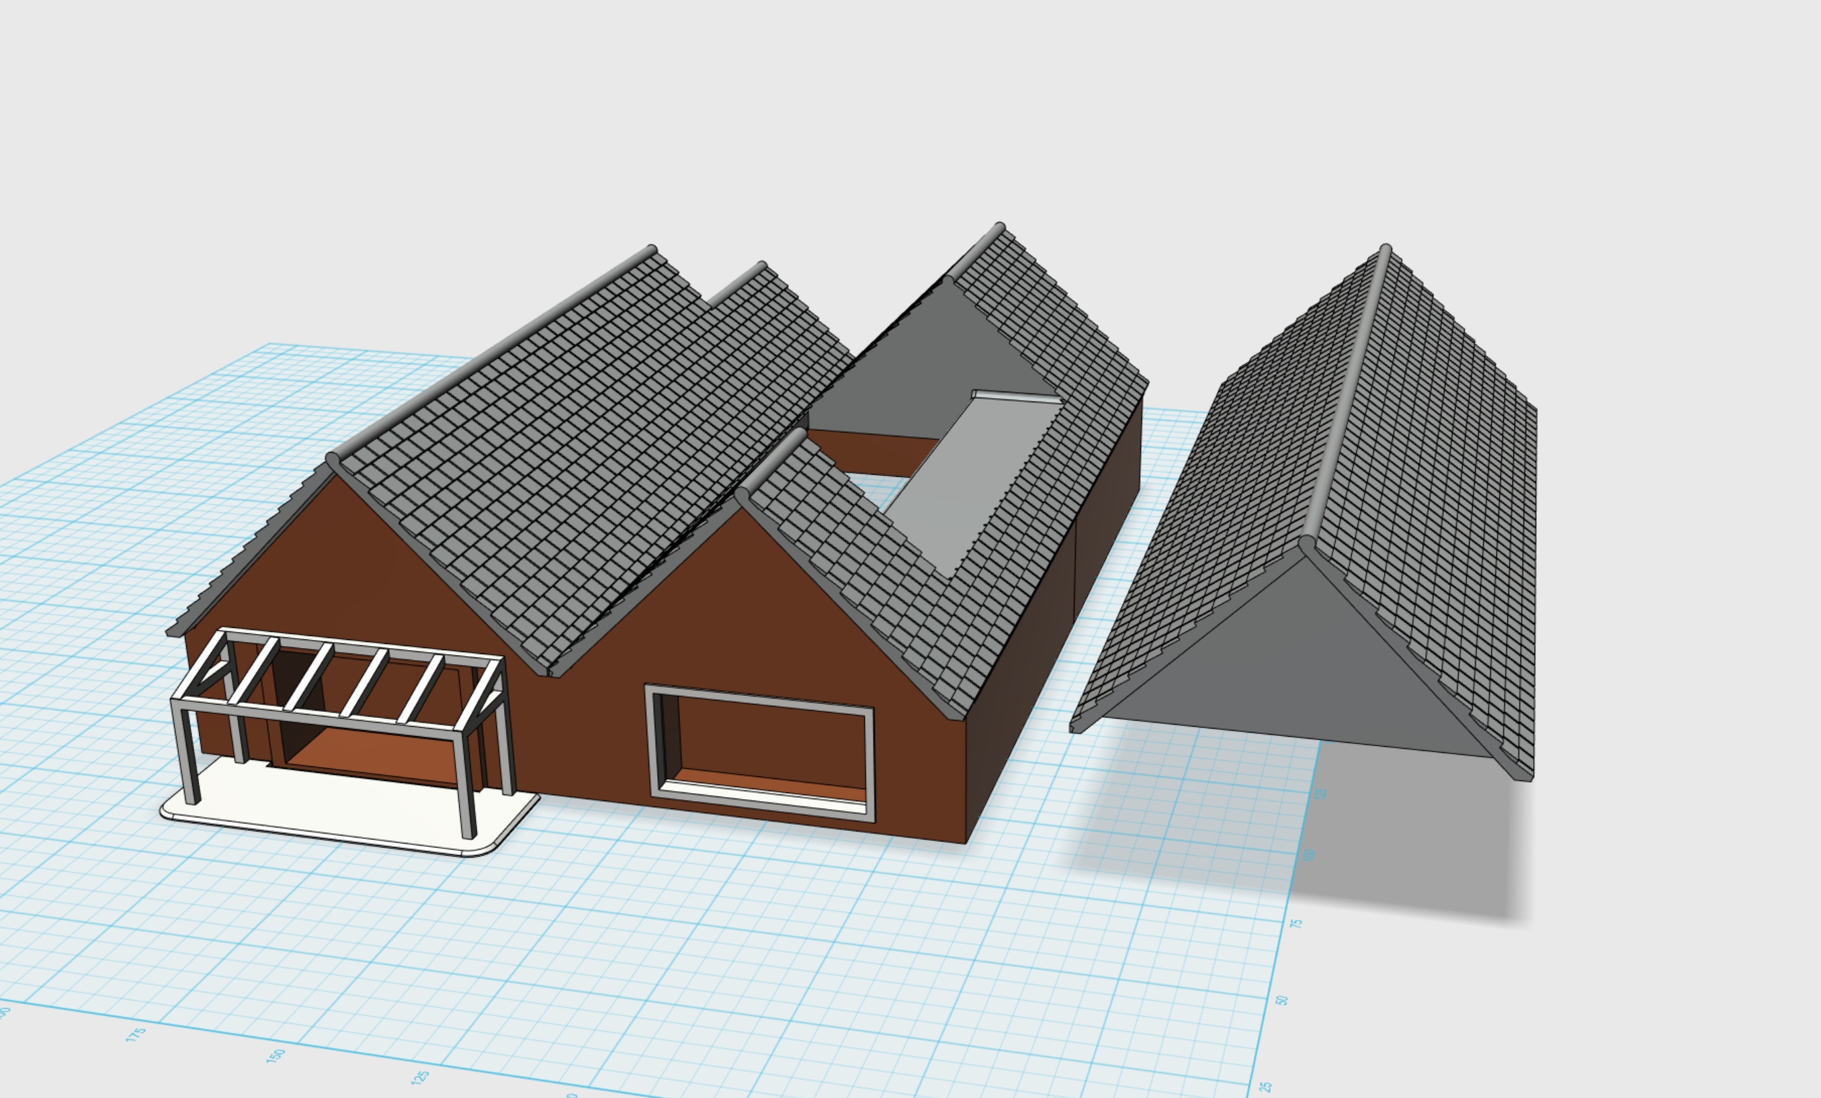
Task: Click the 75 grid ruler label
Action: point(1296,923)
